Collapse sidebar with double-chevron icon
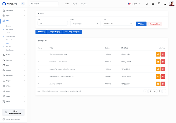This screenshot has width=176, height=123. (23, 4)
